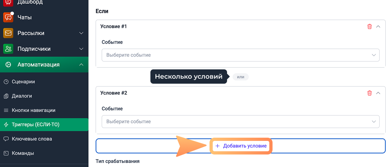Delete Условие #2 with trash icon

[370, 93]
